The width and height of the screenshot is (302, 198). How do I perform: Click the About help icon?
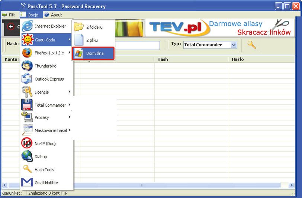tap(46, 15)
